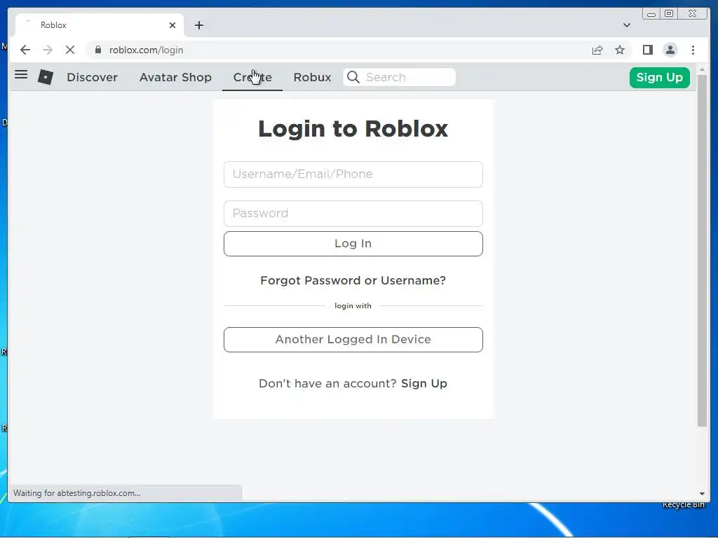Click Sign Up link below login form
Image resolution: width=718 pixels, height=538 pixels.
pos(424,383)
